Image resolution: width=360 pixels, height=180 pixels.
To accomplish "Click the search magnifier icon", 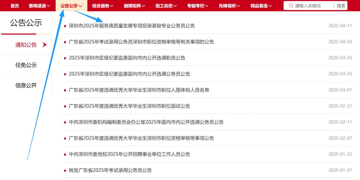I will (x=291, y=6).
